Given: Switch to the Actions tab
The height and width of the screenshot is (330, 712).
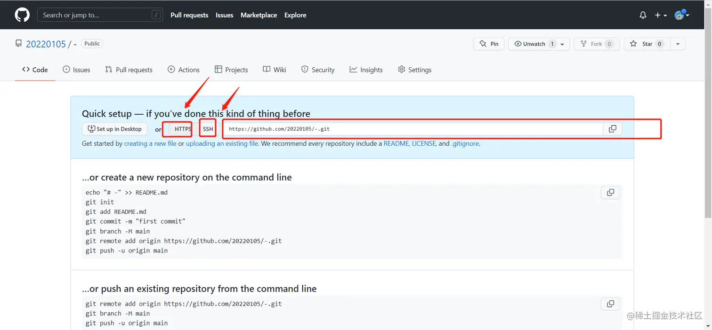Looking at the screenshot, I should pos(184,70).
